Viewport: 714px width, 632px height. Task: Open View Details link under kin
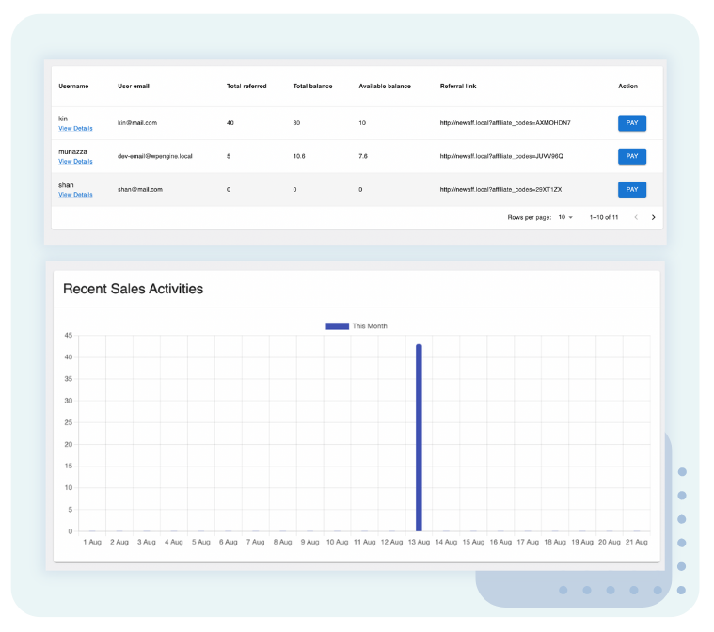[75, 129]
